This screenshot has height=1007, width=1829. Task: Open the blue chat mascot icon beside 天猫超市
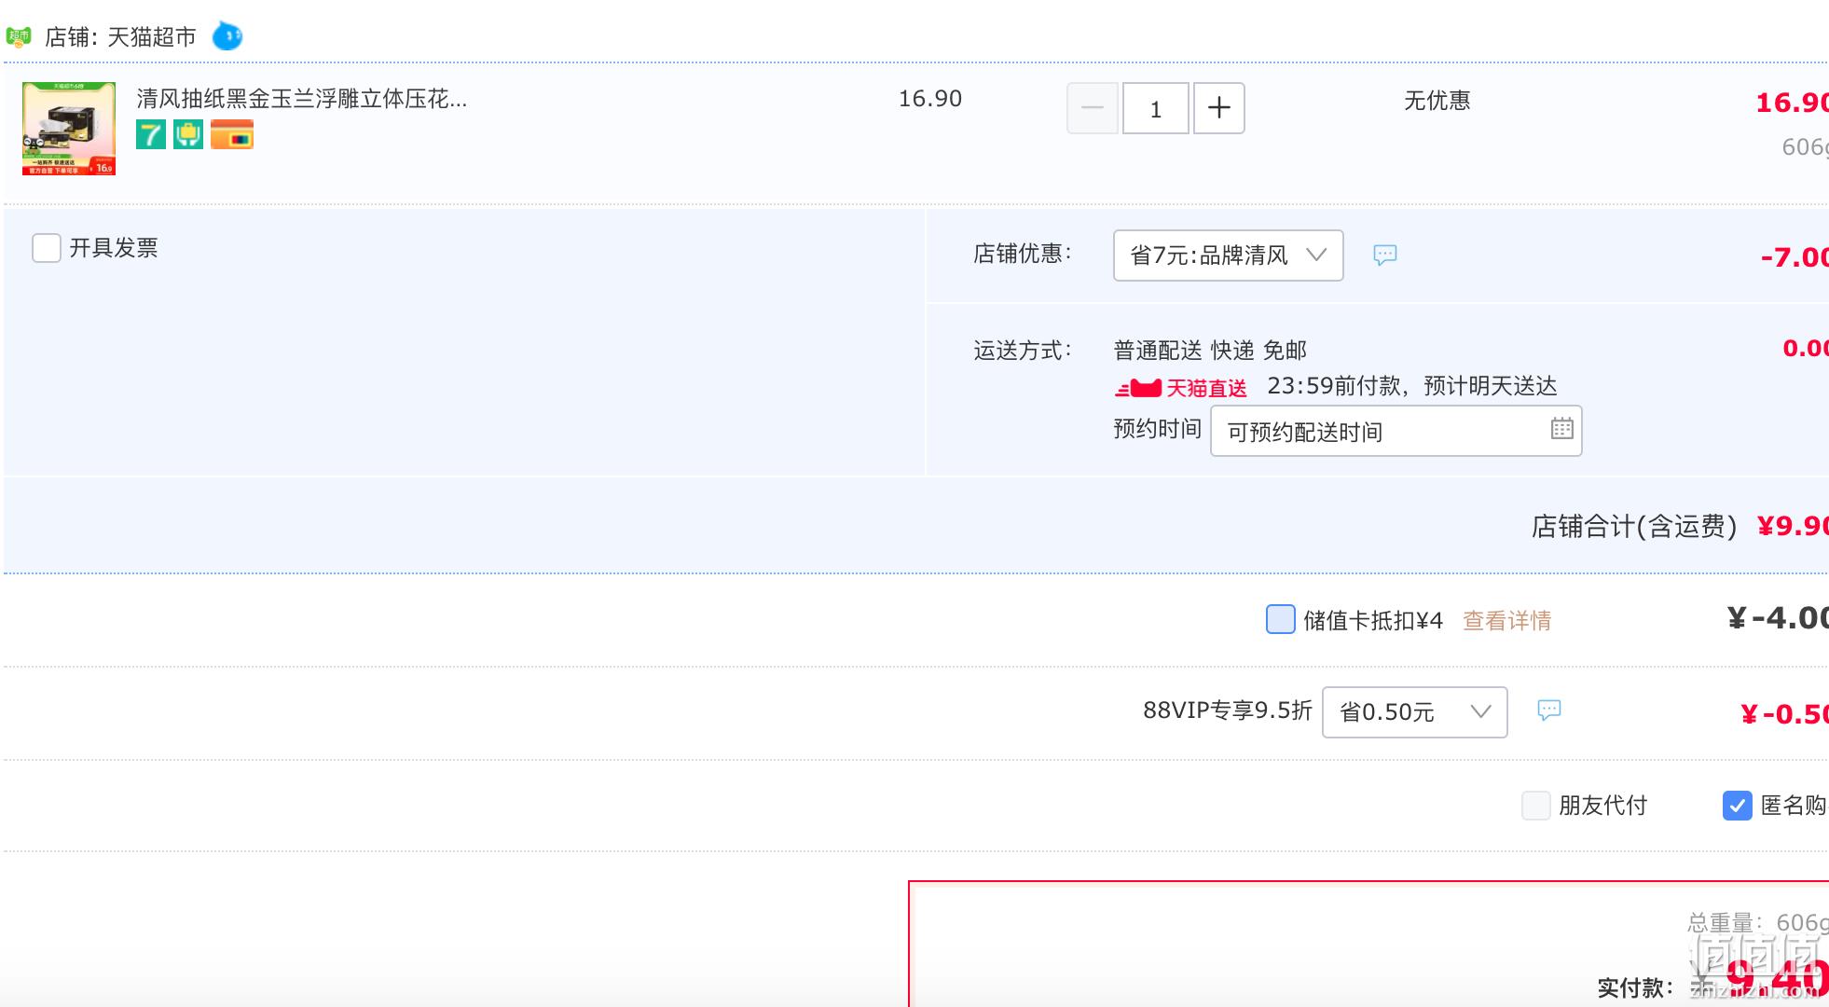tap(227, 36)
